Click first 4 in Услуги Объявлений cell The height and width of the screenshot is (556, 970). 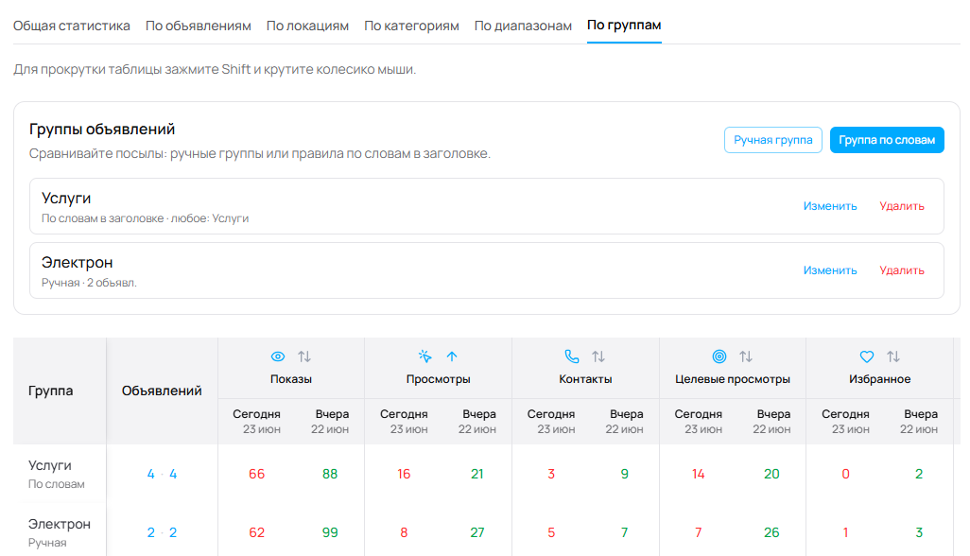point(150,475)
